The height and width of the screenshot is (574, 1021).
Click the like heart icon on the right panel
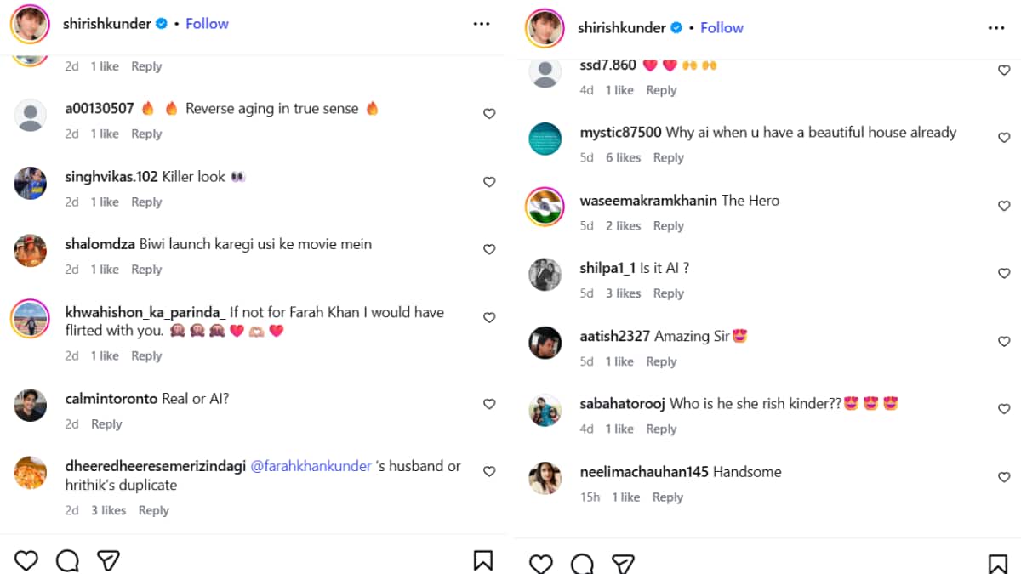click(x=541, y=562)
